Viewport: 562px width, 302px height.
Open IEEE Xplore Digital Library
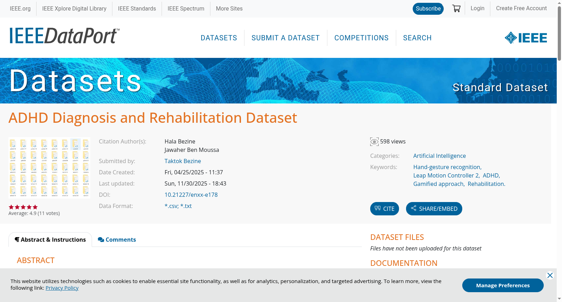[74, 8]
